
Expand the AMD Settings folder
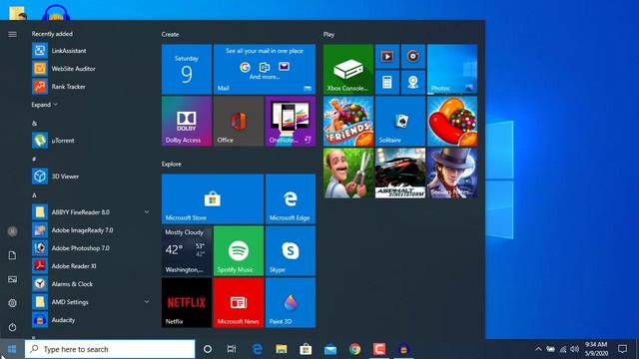[x=91, y=301]
